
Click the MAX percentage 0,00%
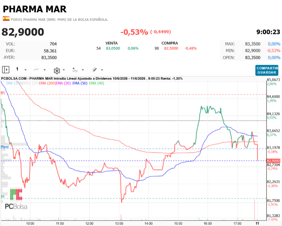274,44
